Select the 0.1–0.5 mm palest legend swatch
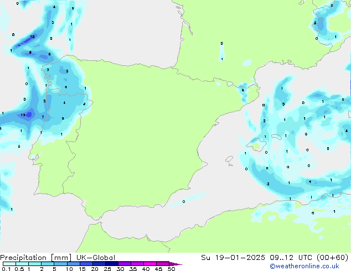The height and width of the screenshot is (271, 351). [x=9, y=264]
